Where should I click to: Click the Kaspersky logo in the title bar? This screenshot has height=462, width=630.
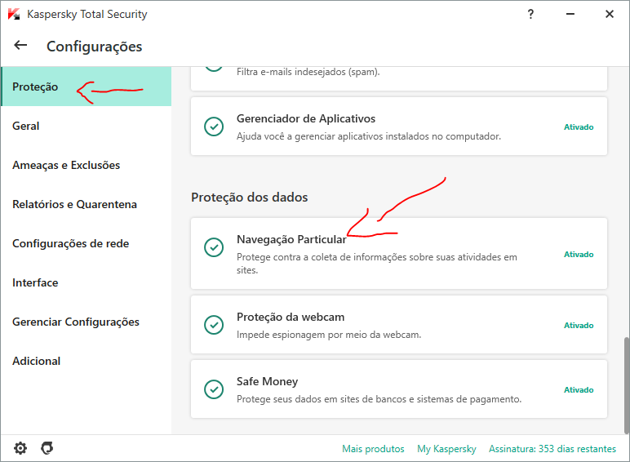(x=14, y=14)
